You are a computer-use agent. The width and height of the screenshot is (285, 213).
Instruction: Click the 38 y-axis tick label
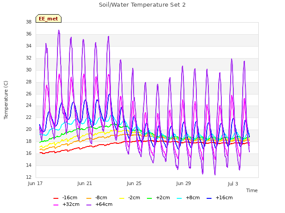click(28, 22)
